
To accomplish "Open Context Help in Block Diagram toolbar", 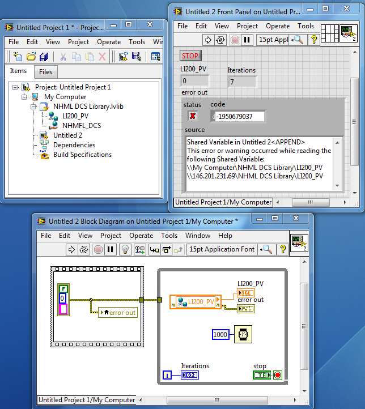I will 283,250.
